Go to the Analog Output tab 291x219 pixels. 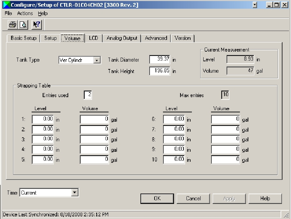click(122, 38)
